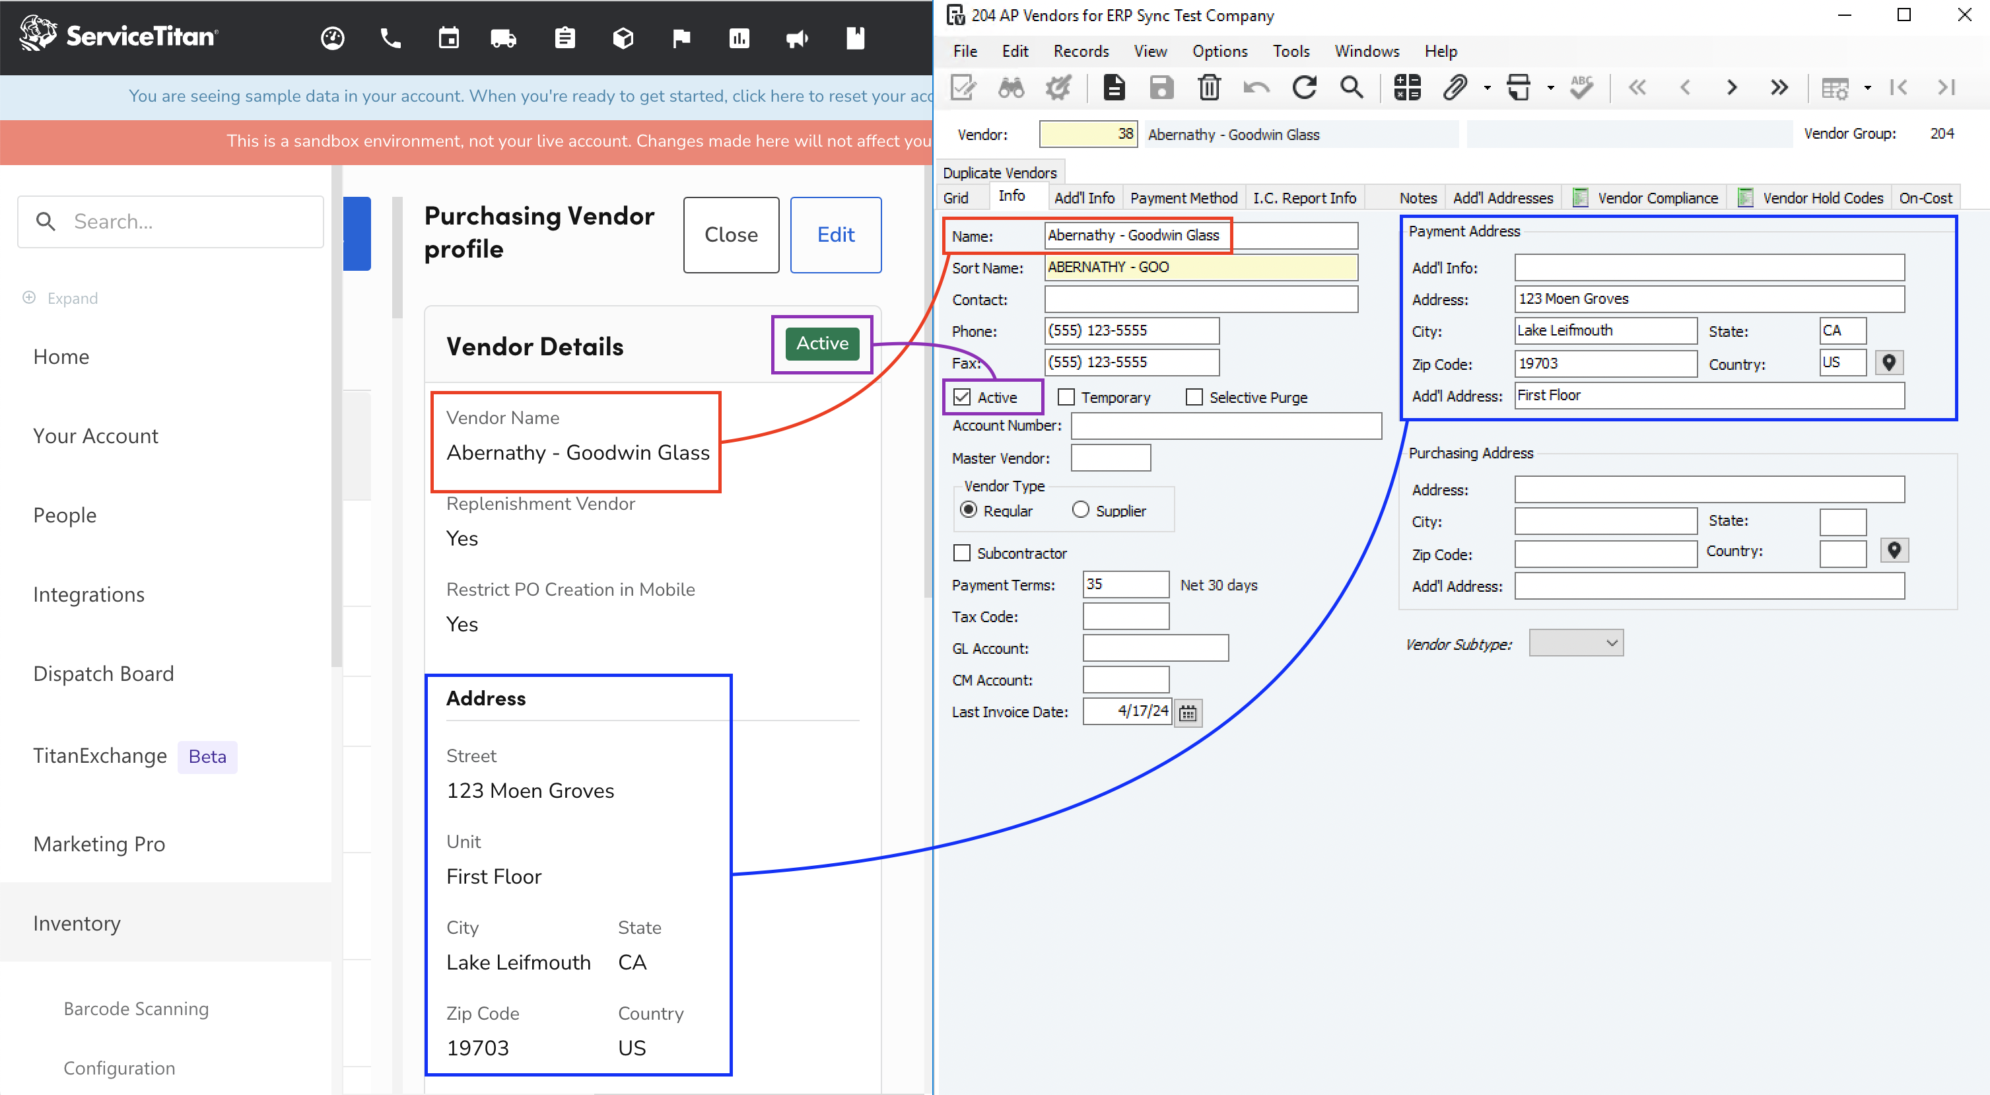
Task: Click map pin next to Payment Address country
Action: [x=1889, y=363]
